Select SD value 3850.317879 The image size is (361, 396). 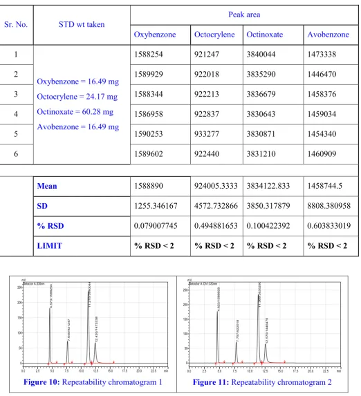268,206
